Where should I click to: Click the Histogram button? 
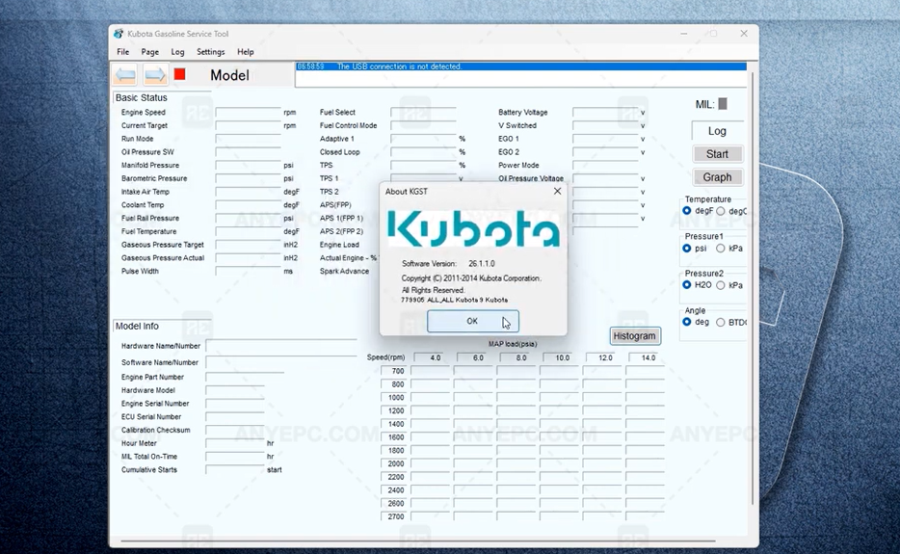[635, 336]
